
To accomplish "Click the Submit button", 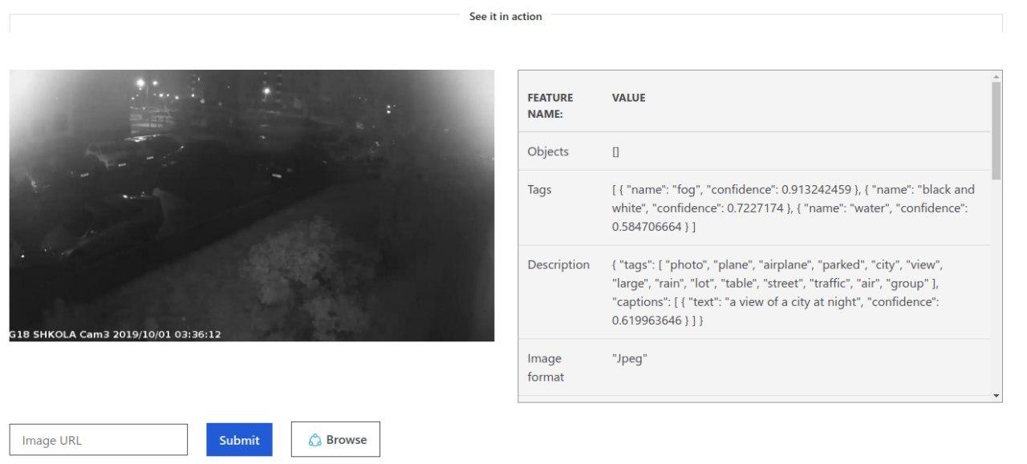I will coord(239,439).
